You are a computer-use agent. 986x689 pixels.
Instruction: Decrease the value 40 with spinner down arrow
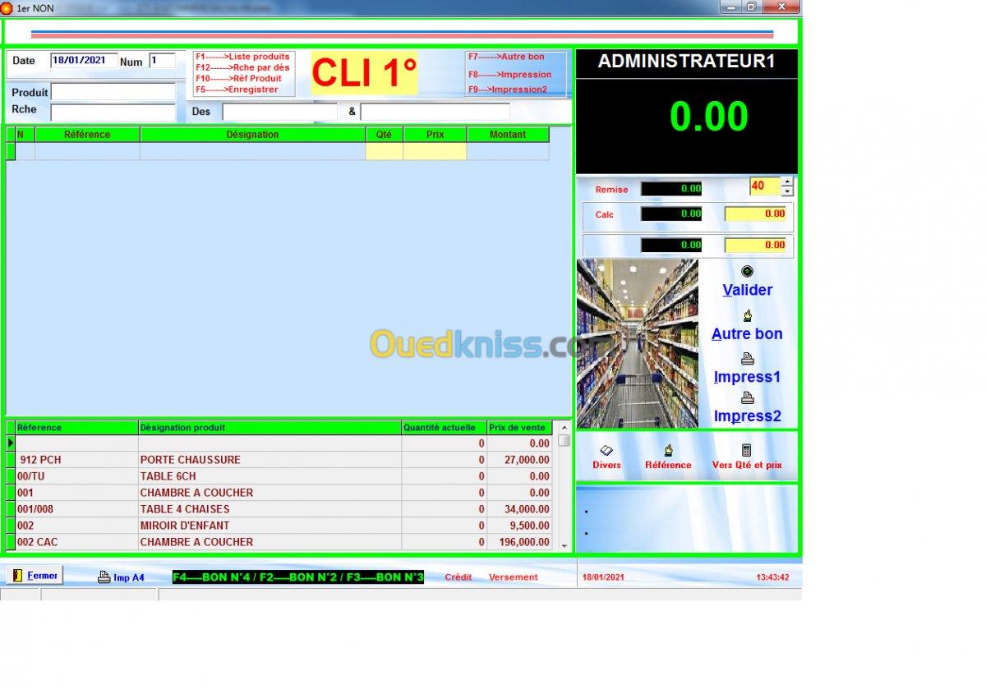(x=787, y=192)
